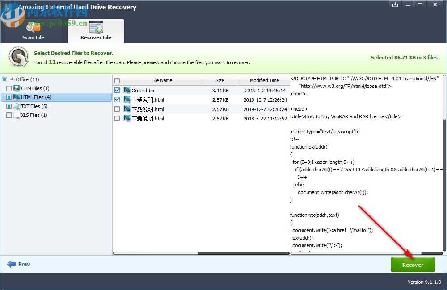447x290 pixels.
Task: Select the Office (11) tree root label
Action: [x=27, y=79]
